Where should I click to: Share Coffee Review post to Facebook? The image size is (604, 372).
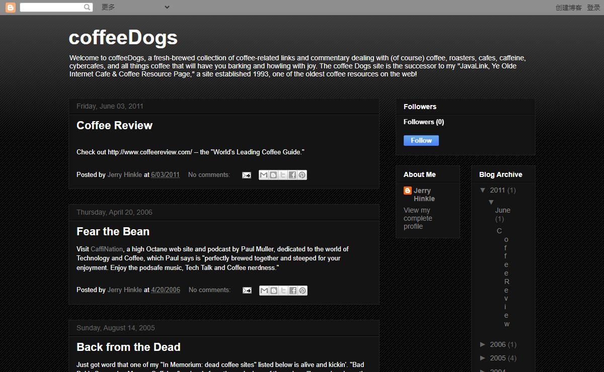(292, 175)
